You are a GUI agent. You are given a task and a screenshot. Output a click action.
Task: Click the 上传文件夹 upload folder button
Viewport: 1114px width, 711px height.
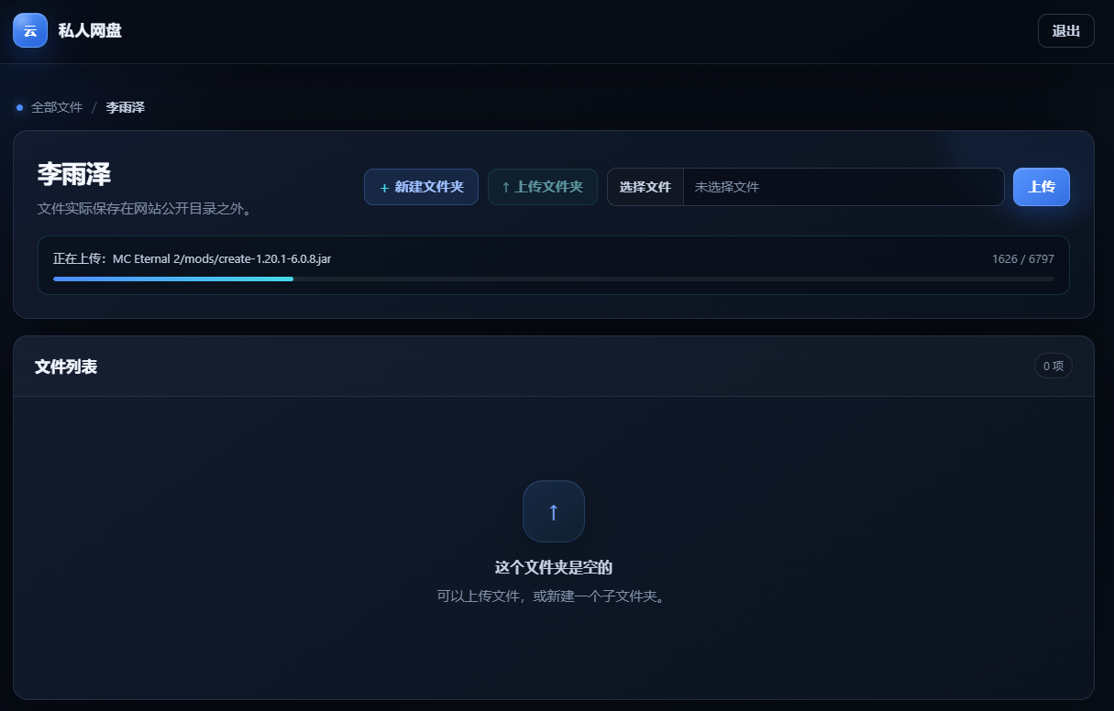coord(543,187)
